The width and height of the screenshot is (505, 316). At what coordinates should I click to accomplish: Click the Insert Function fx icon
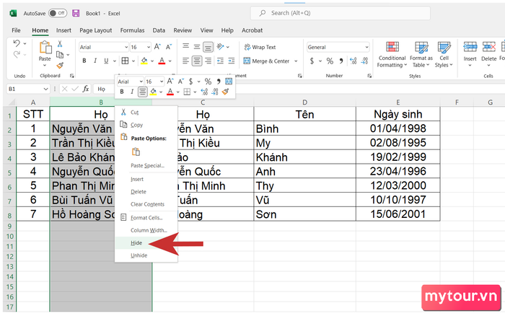point(86,89)
